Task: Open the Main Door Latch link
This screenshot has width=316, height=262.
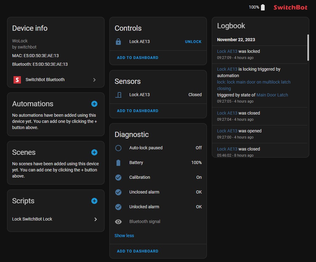Action: (x=272, y=95)
